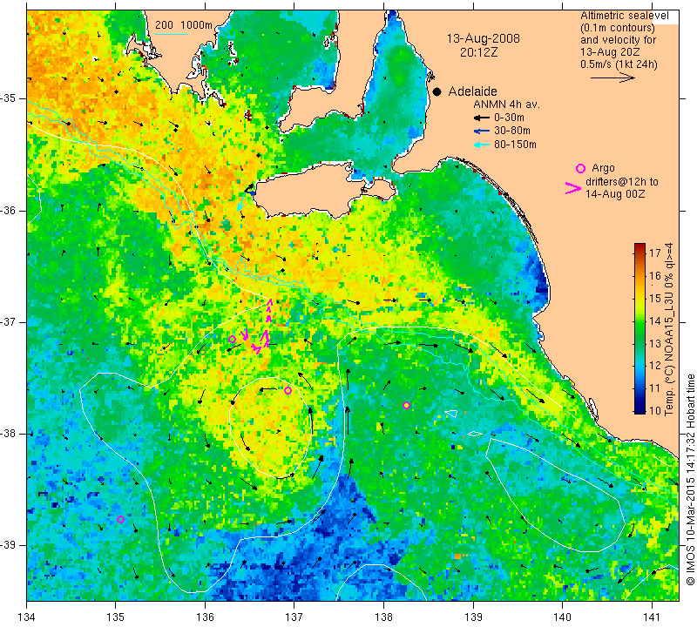Click the magenta drifters legend chevron
The height and width of the screenshot is (627, 697).
tap(573, 188)
